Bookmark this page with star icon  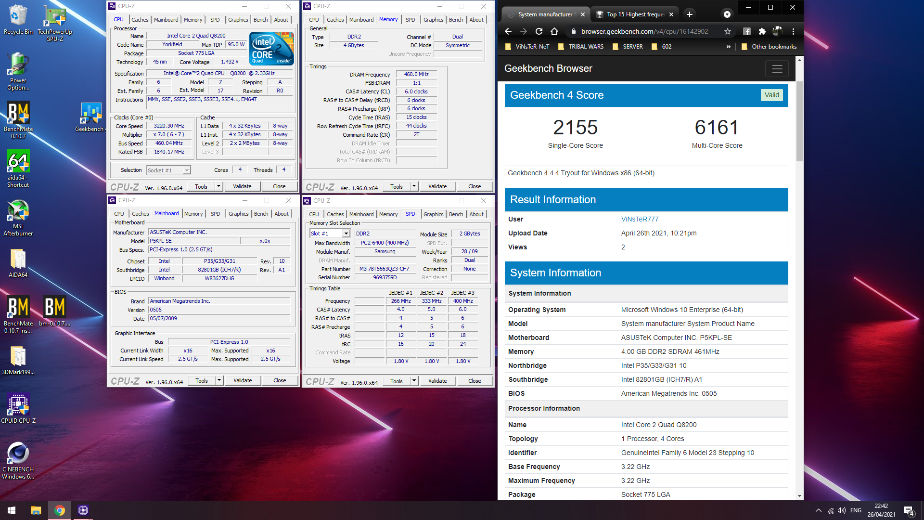pyautogui.click(x=728, y=31)
